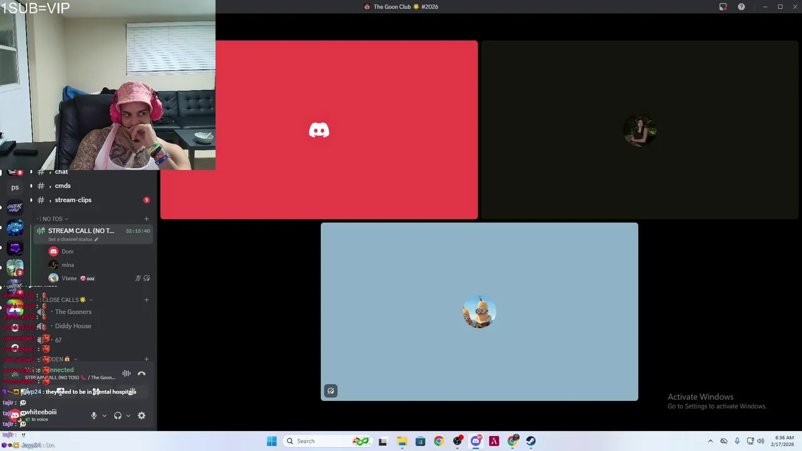802x451 pixels.
Task: Open the Help question mark icon
Action: pos(741,7)
